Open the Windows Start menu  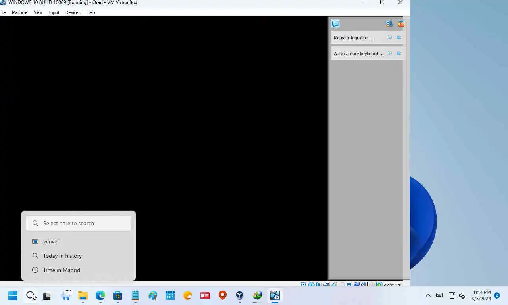[13, 295]
